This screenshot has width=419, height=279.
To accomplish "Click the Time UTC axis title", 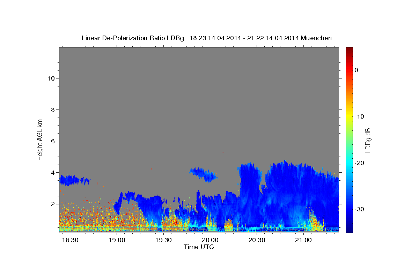I will pyautogui.click(x=199, y=247).
